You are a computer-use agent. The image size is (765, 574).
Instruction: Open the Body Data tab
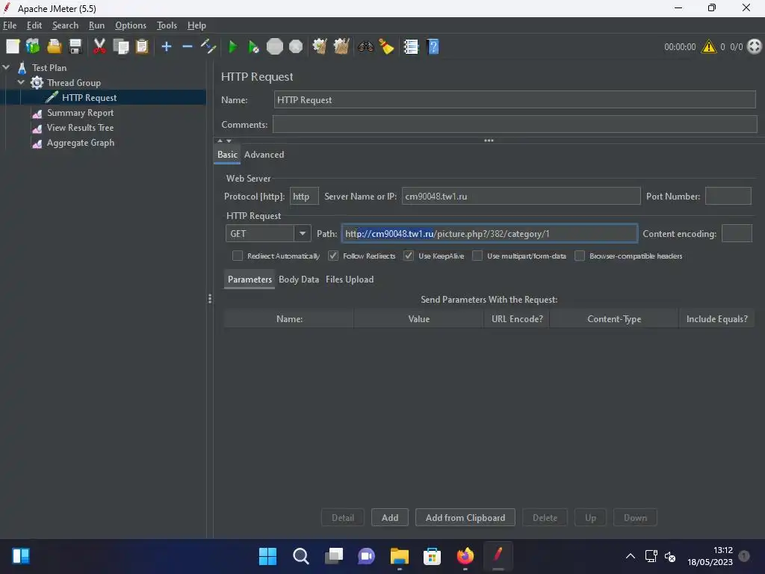tap(299, 280)
